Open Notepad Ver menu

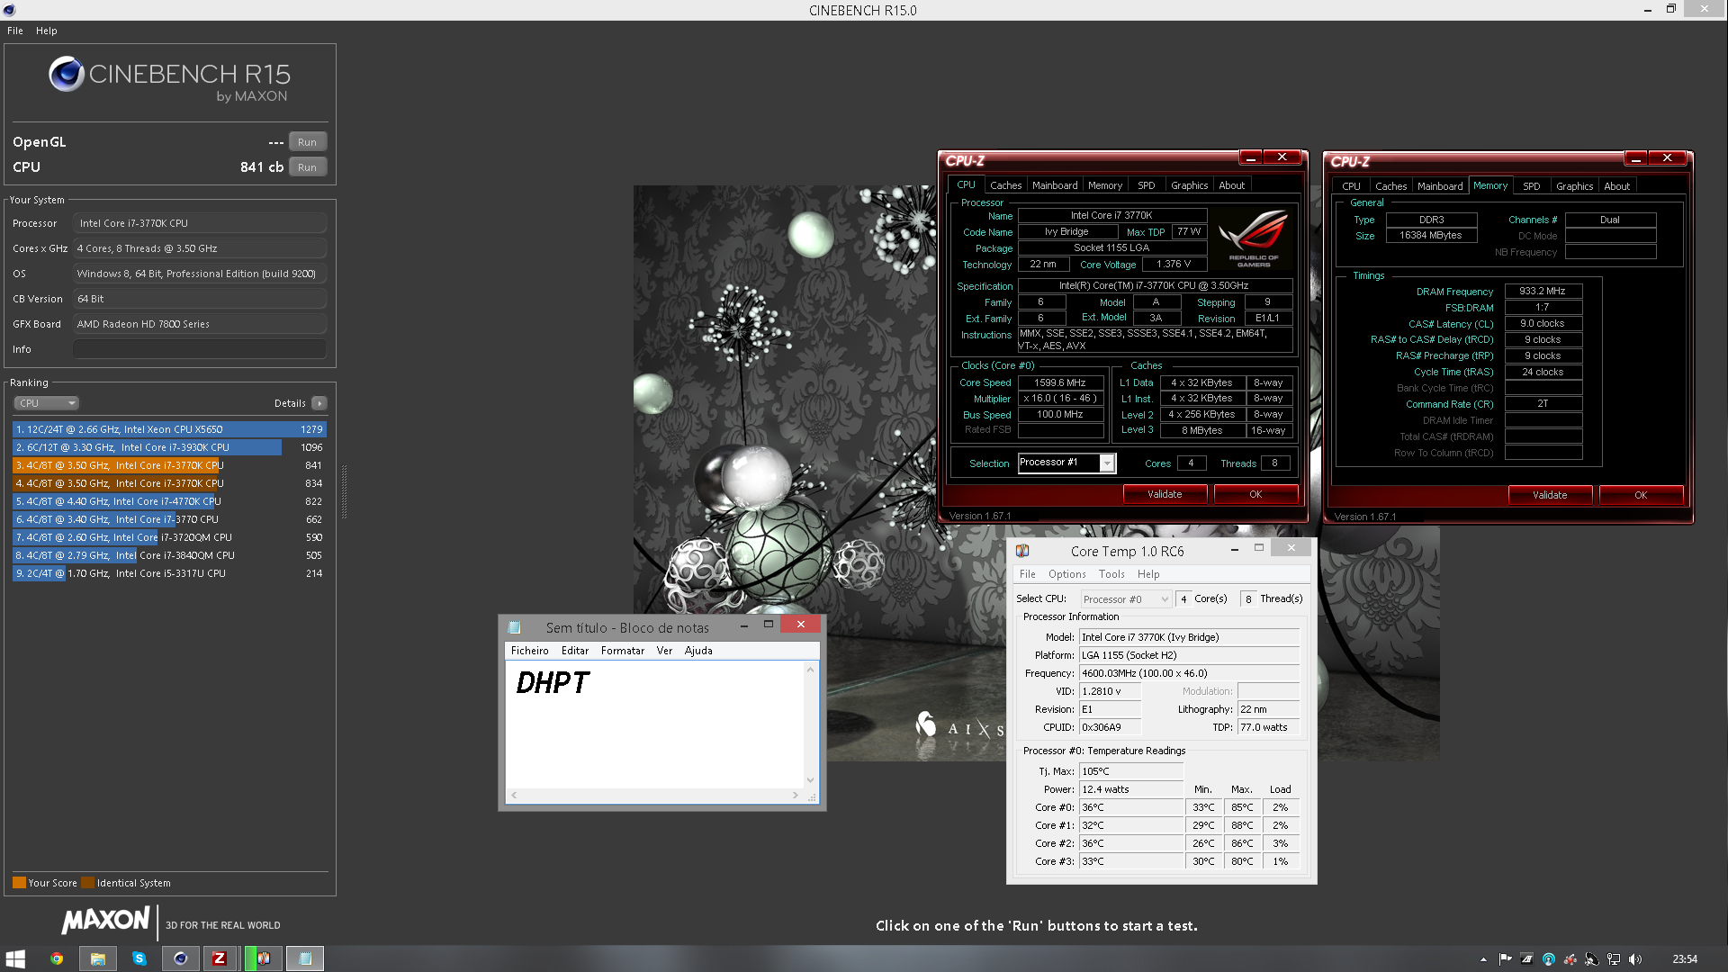pos(664,651)
